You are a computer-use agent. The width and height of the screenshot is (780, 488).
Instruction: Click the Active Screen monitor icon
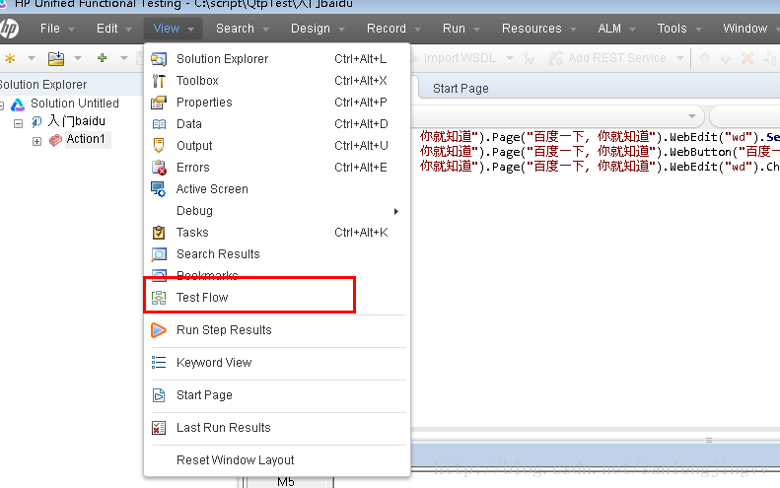pyautogui.click(x=159, y=189)
